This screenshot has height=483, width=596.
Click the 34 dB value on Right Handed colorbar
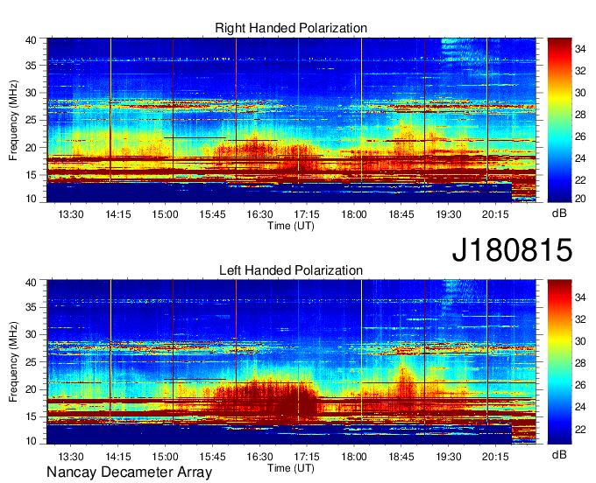click(x=580, y=49)
